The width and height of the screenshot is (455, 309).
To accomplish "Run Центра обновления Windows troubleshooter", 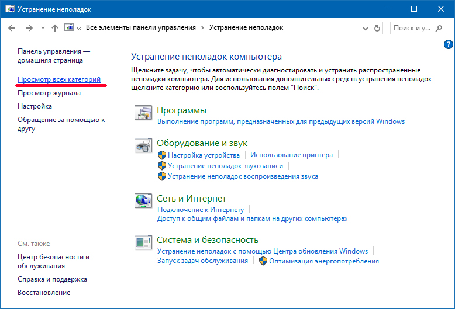I will [263, 251].
